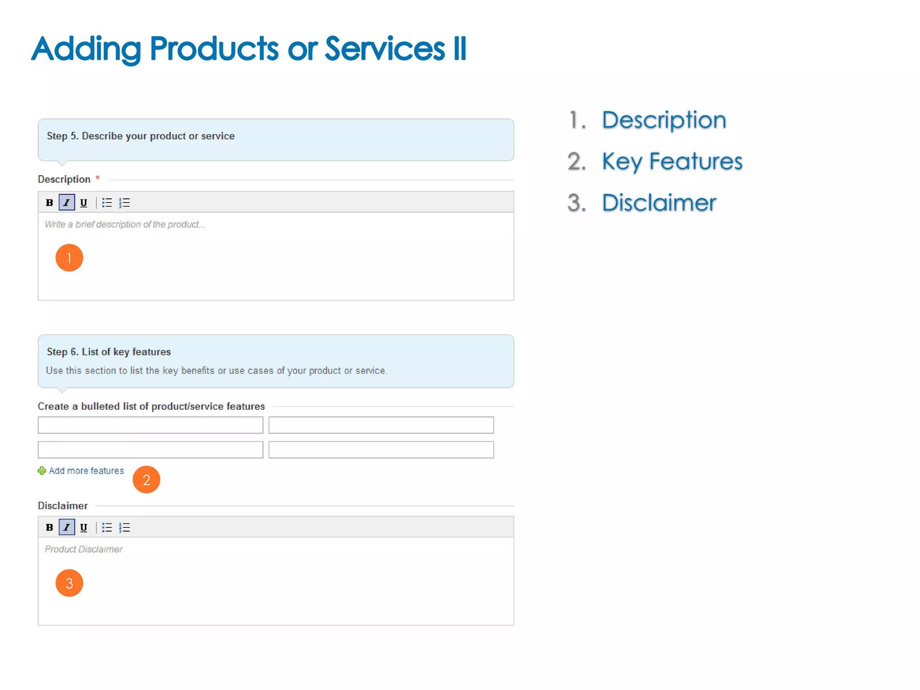Focus the Product Disclaimer text area
920x690 pixels.
coord(276,581)
